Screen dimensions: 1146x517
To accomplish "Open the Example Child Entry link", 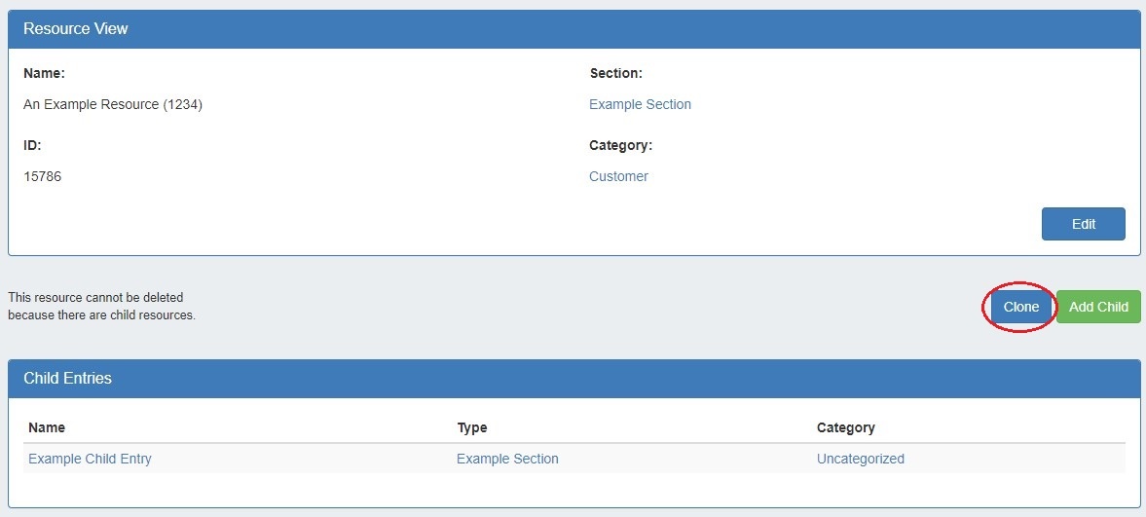I will [90, 459].
